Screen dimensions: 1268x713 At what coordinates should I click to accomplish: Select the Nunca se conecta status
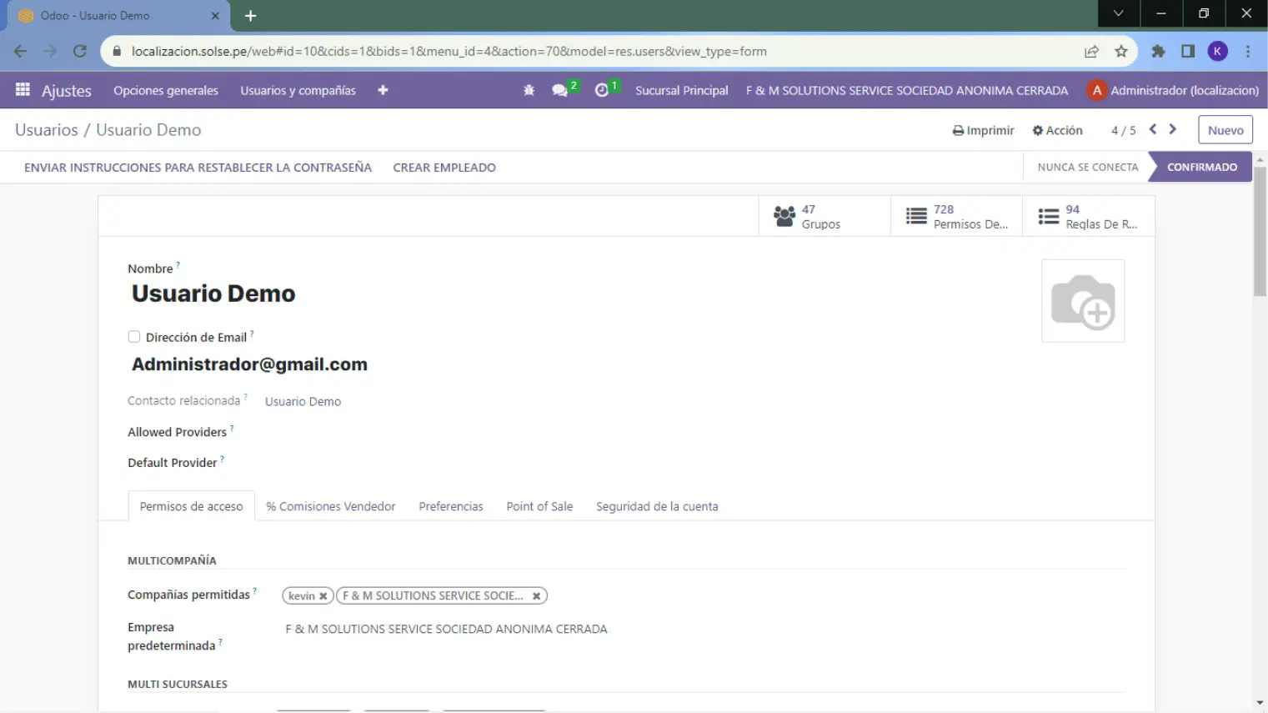pos(1087,167)
